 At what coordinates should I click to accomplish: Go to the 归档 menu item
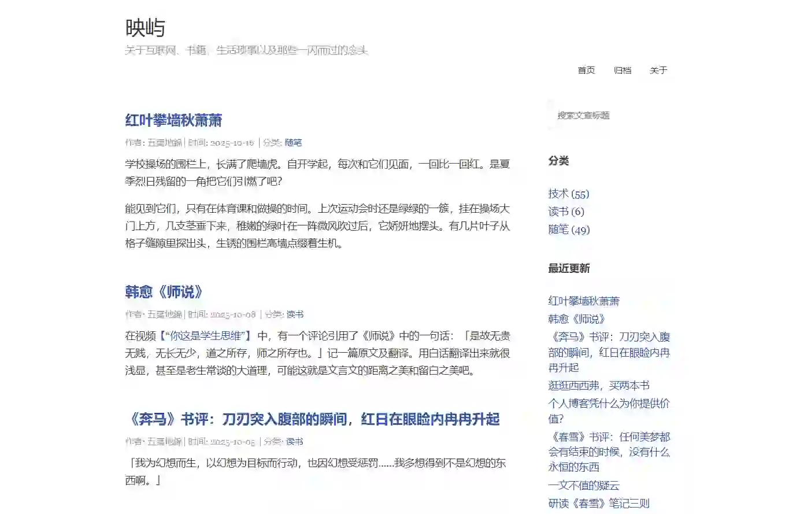point(623,70)
